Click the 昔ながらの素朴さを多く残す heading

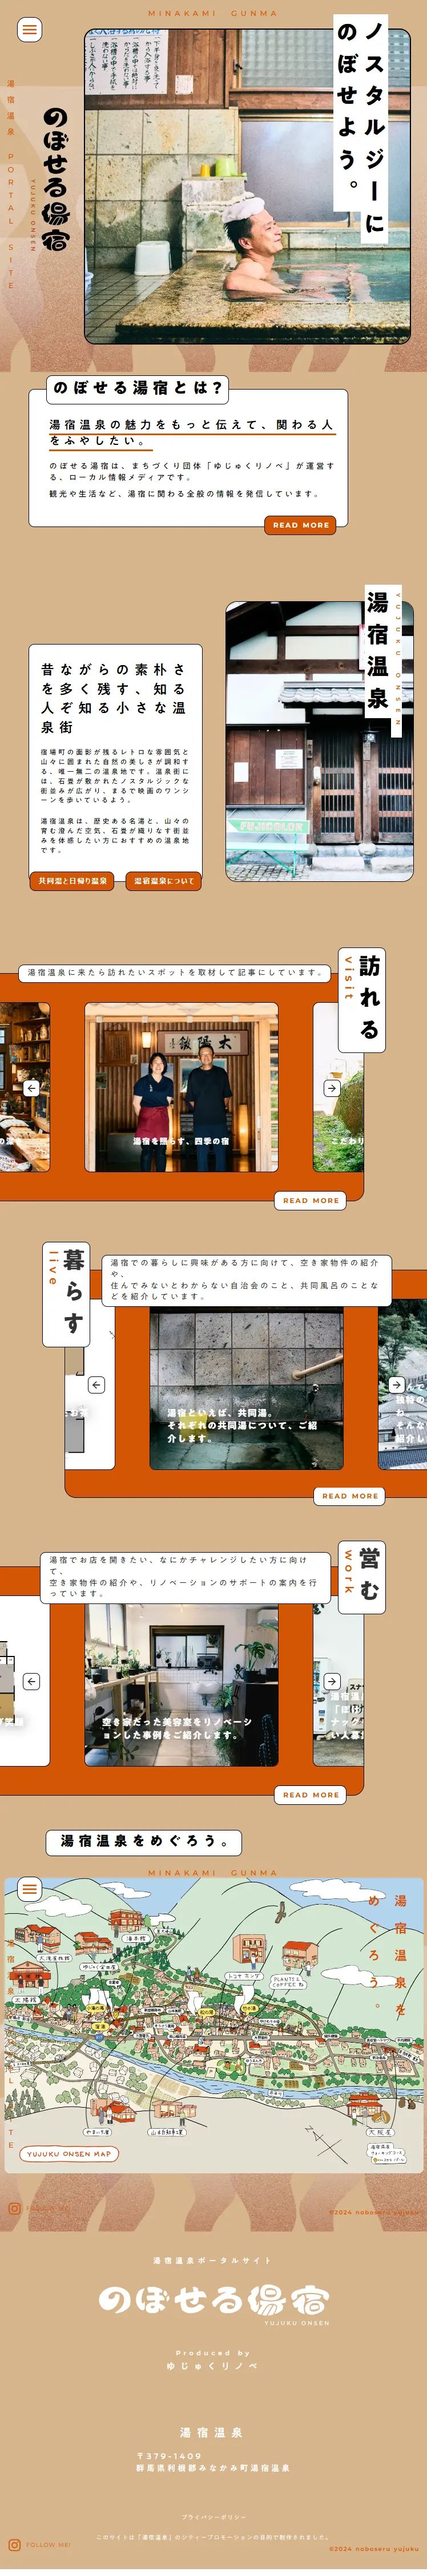click(113, 698)
